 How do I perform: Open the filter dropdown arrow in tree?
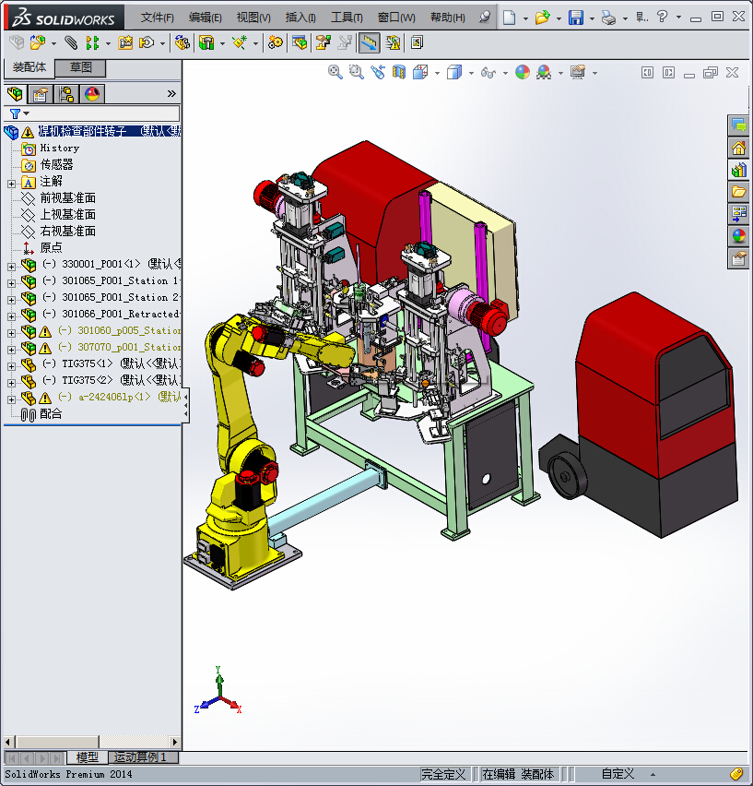(x=27, y=113)
